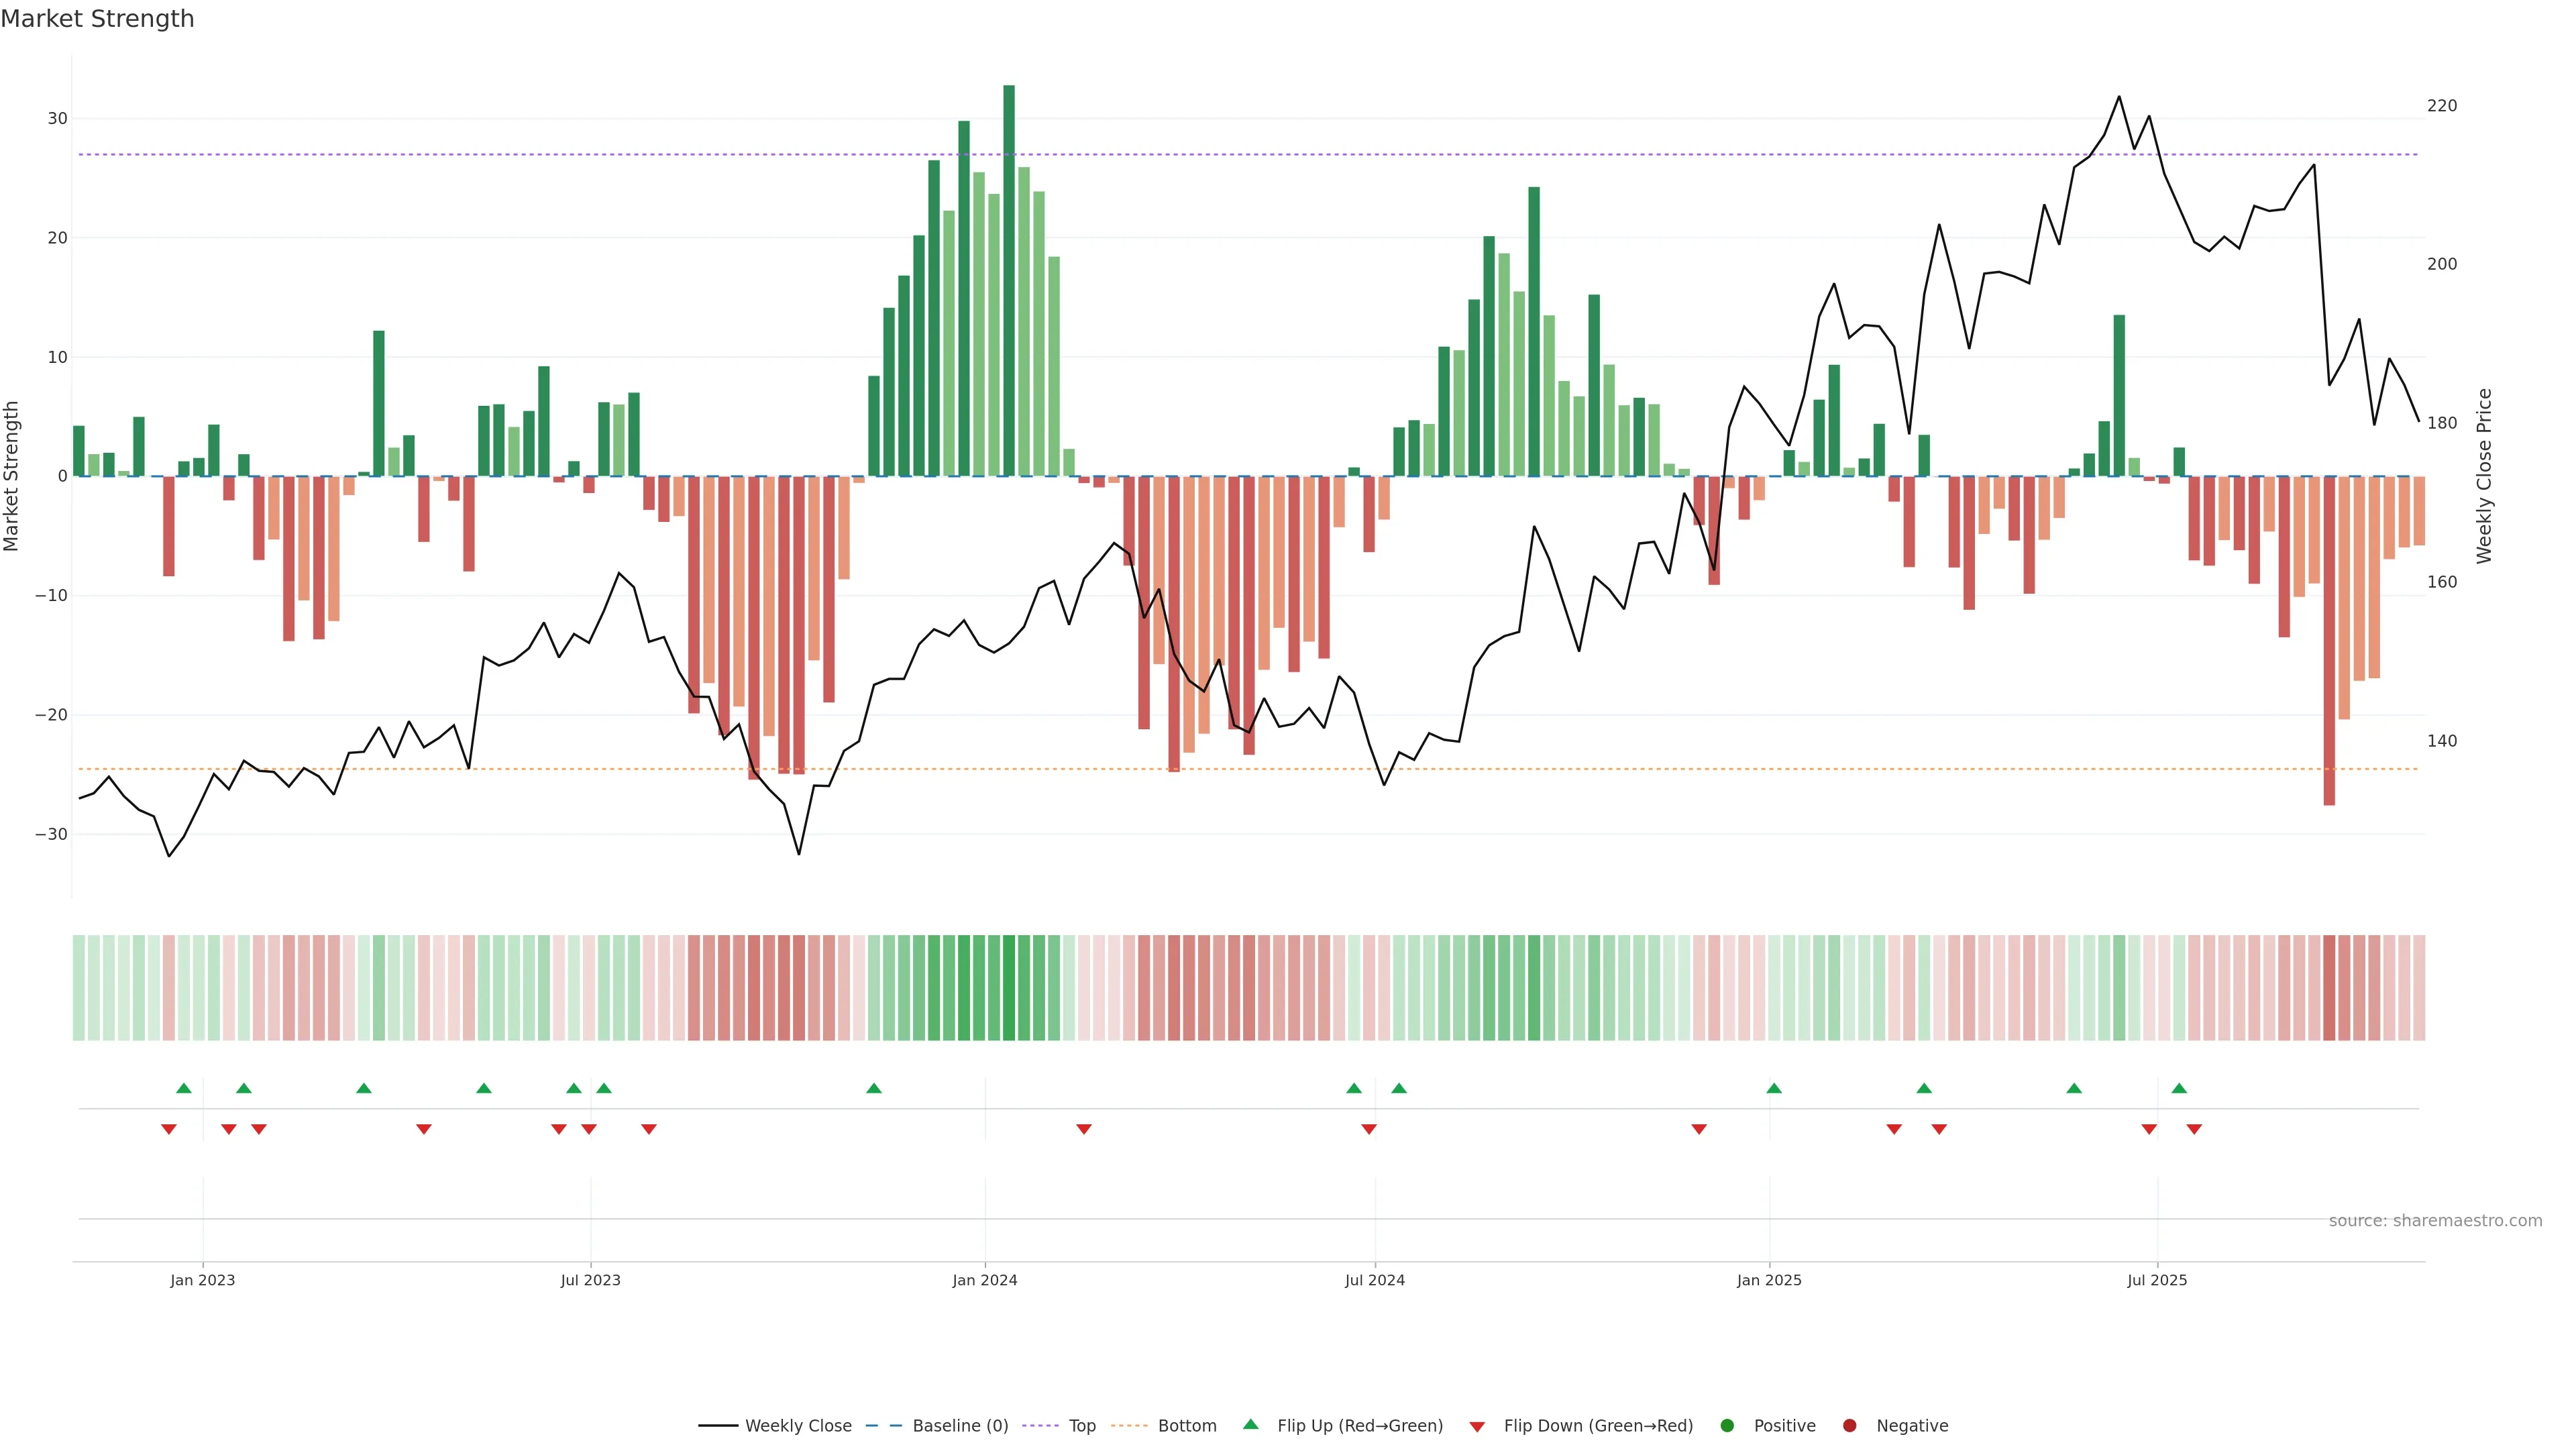2576x1449 pixels.
Task: Click the lone flip-down triangle after Jan 2024
Action: click(1084, 1129)
